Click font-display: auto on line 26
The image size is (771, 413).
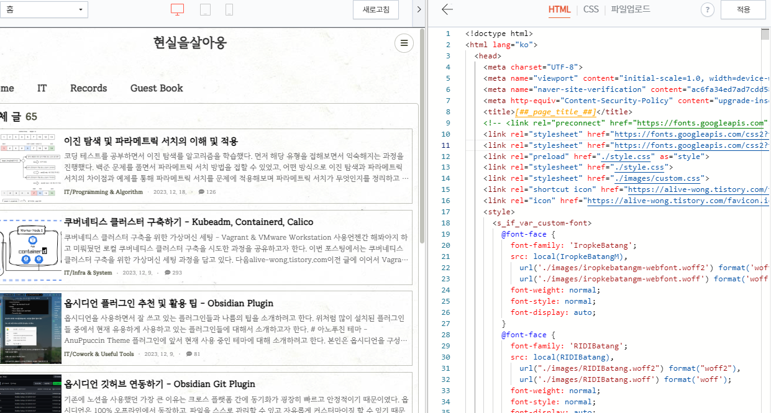[552, 312]
